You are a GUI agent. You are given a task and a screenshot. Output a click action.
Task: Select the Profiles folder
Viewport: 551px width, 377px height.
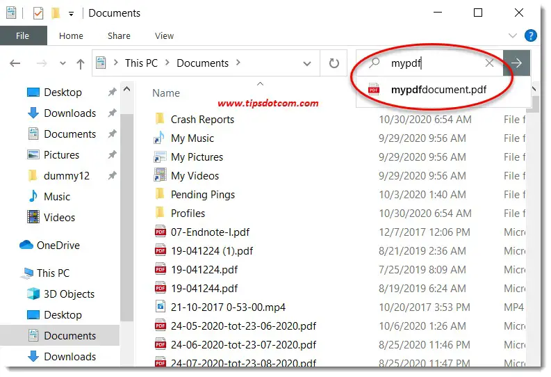(188, 214)
